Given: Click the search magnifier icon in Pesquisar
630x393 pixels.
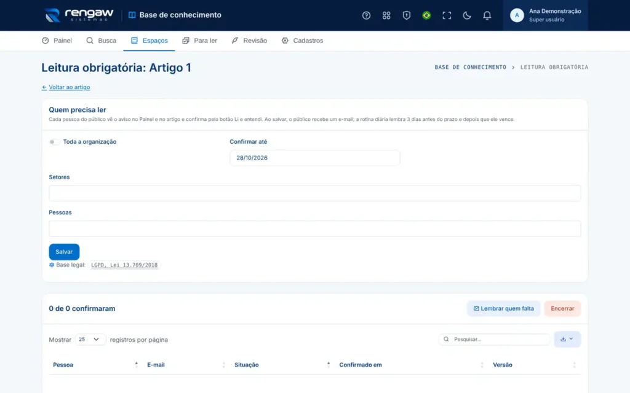Looking at the screenshot, I should (446, 339).
